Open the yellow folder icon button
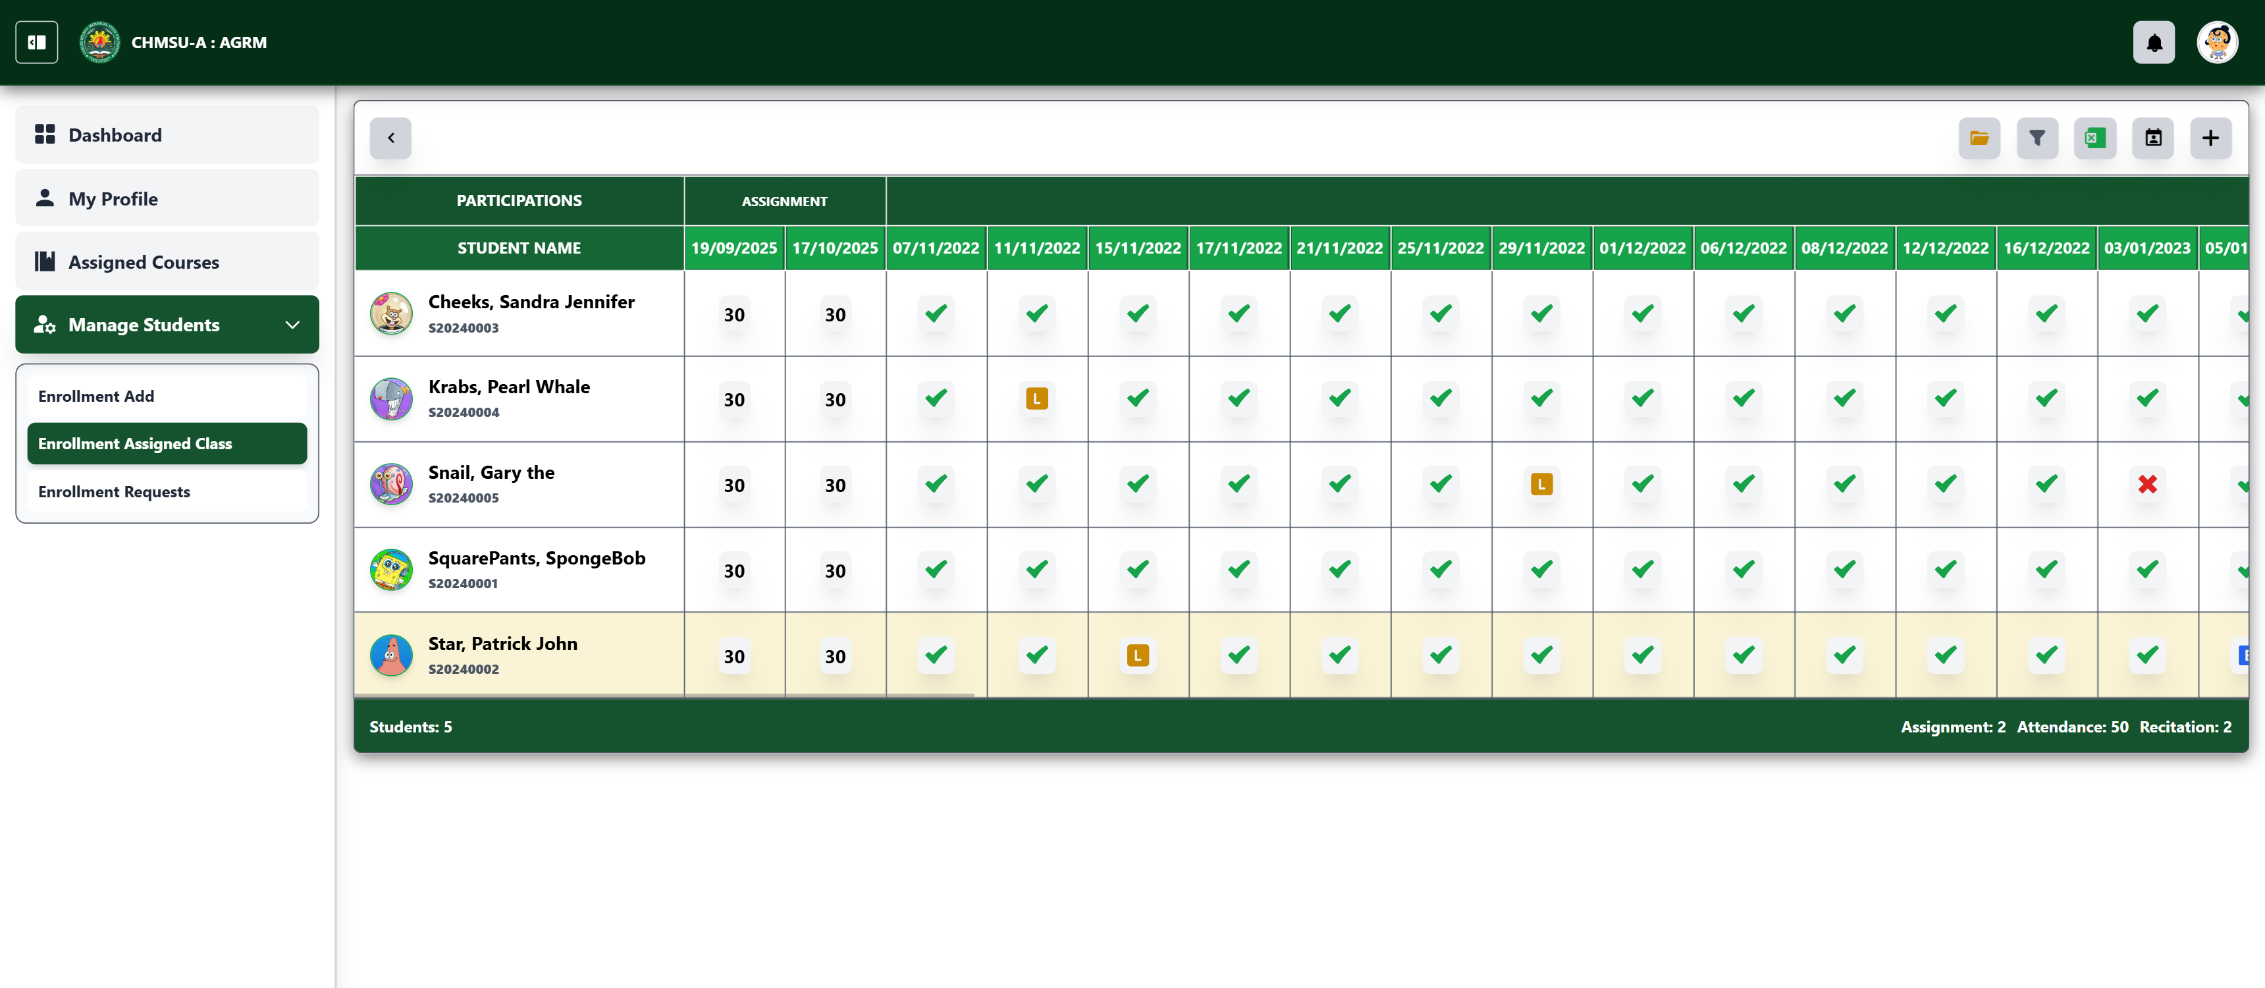 point(1979,138)
